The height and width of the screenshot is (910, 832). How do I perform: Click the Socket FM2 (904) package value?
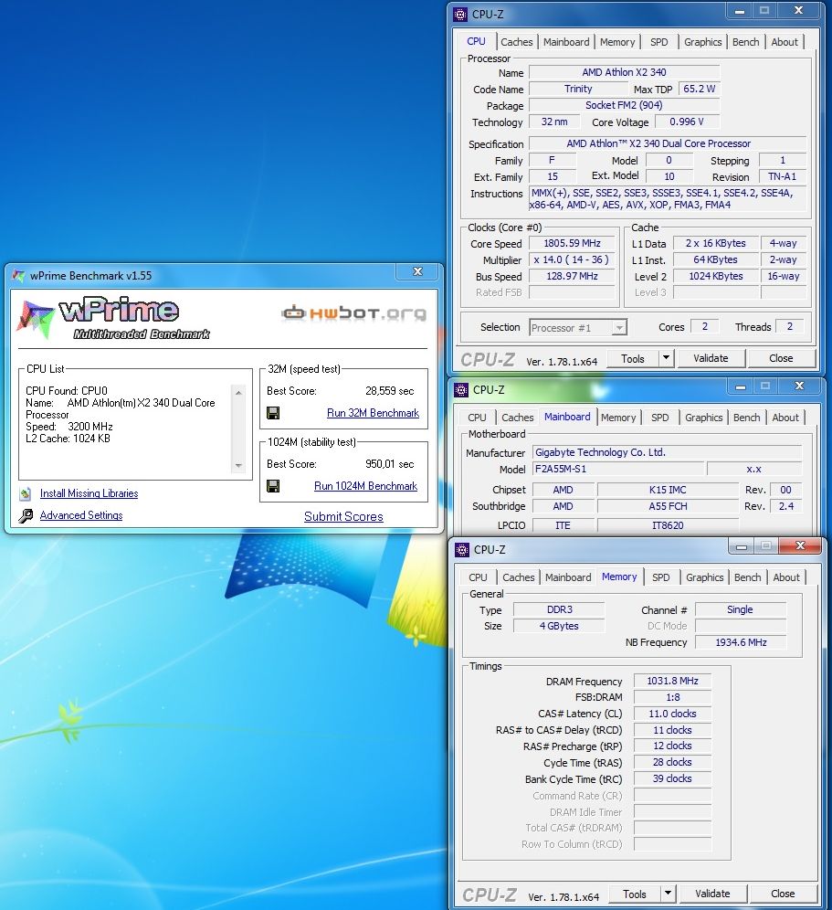coord(625,106)
